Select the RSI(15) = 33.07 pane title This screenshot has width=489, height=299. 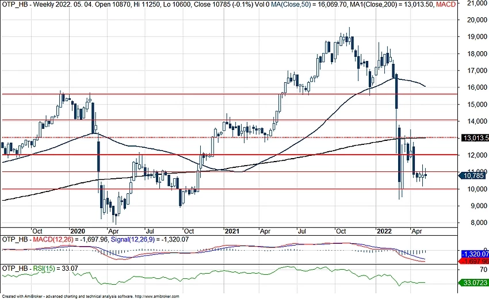[x=55, y=268]
